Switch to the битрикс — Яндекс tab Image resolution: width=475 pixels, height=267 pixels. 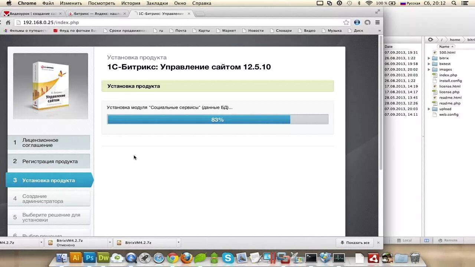coord(97,14)
